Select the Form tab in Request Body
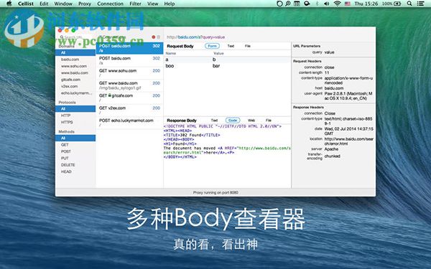Viewport: 431px width, 269px height. 212,46
